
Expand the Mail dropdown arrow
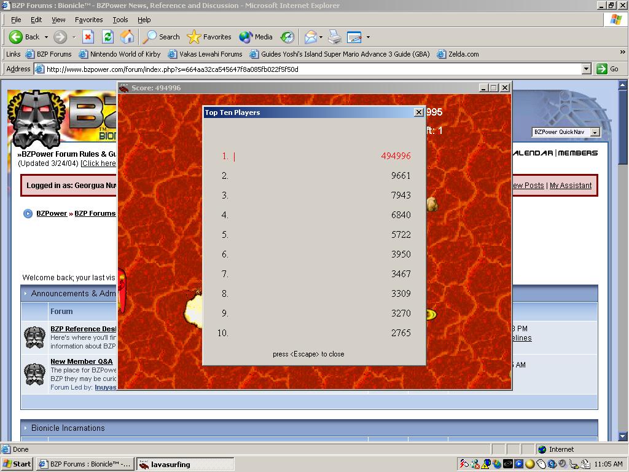(321, 37)
